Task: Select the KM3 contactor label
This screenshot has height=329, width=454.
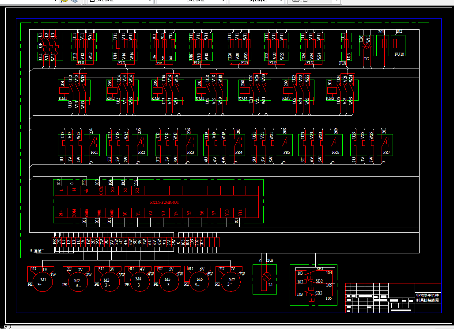Action: coord(155,99)
